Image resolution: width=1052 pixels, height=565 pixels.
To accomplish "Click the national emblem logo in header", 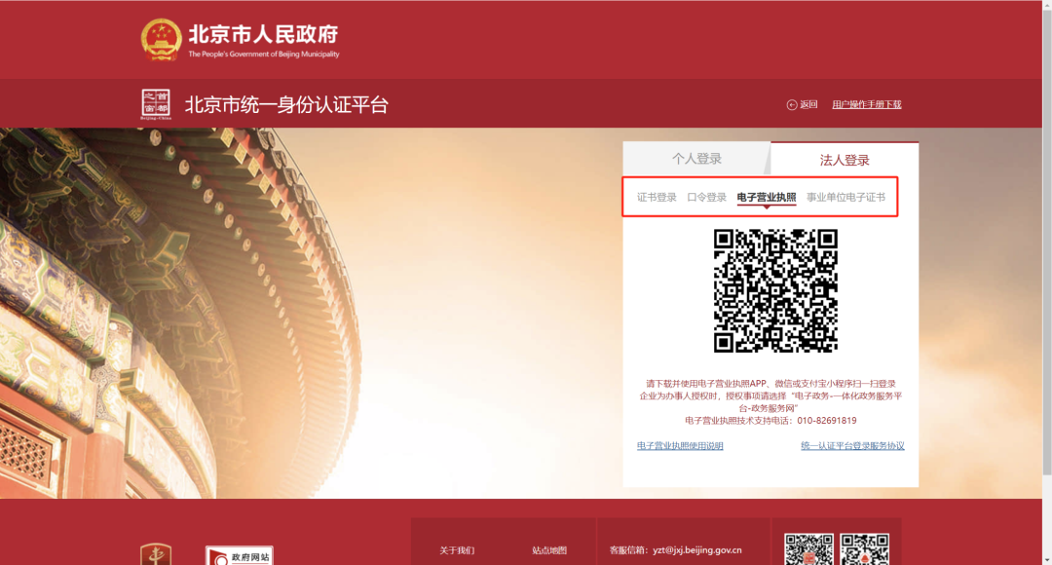I will [161, 40].
